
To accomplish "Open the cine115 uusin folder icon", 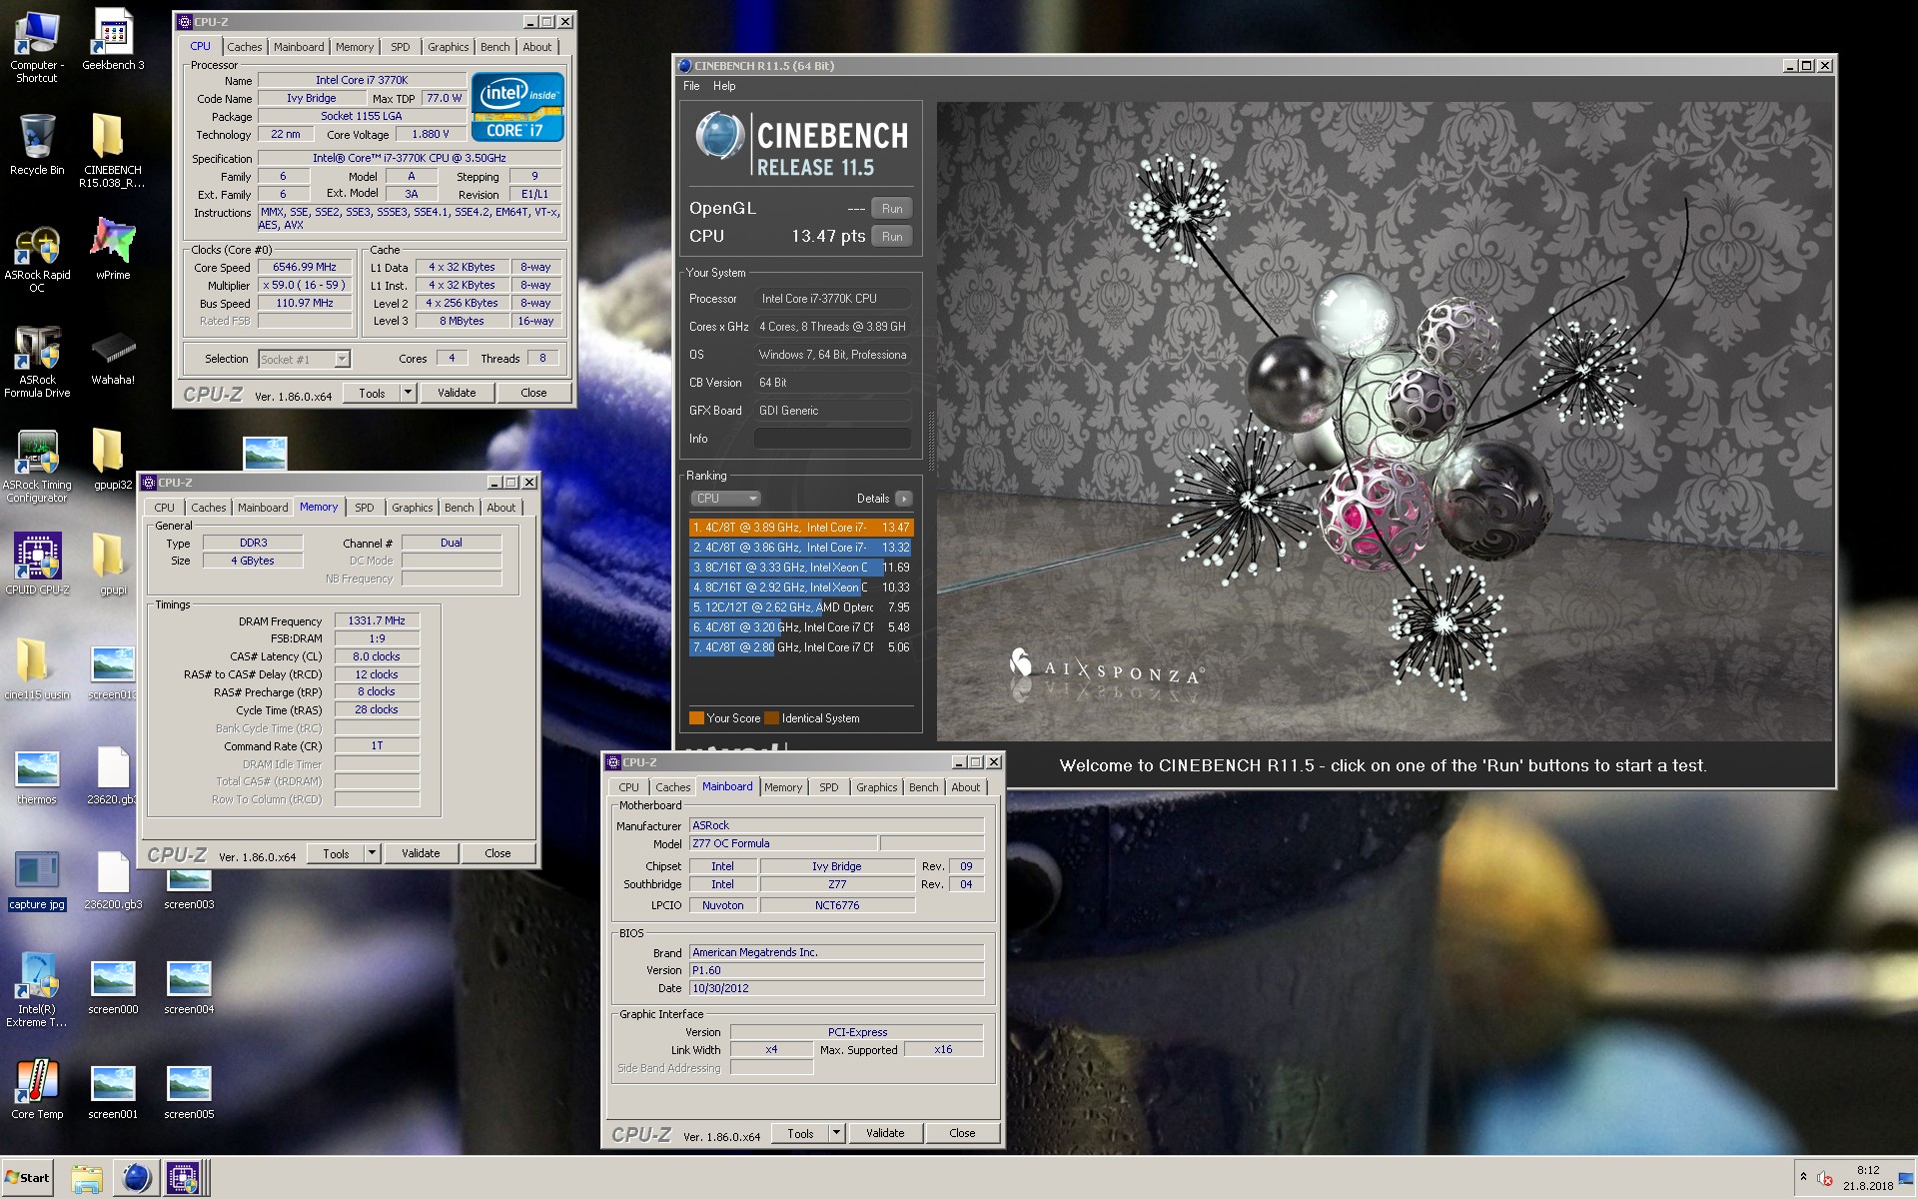I will click(37, 669).
